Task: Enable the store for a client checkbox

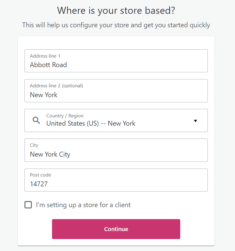Action: (x=28, y=205)
